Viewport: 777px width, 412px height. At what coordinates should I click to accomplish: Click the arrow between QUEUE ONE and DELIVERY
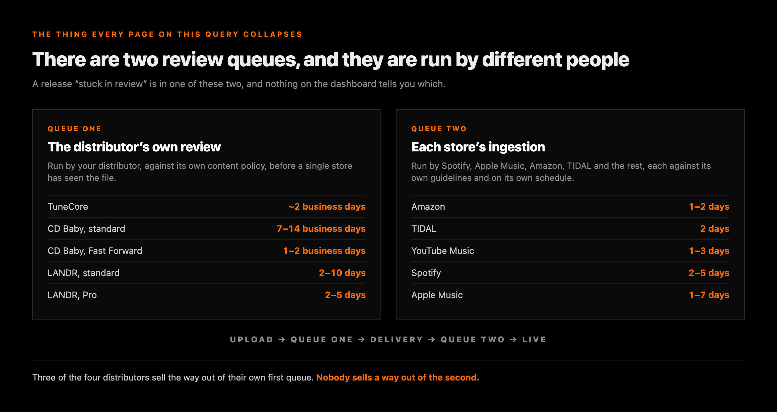(x=361, y=340)
